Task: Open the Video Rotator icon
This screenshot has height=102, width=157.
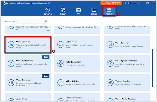Action: pyautogui.click(x=61, y=82)
